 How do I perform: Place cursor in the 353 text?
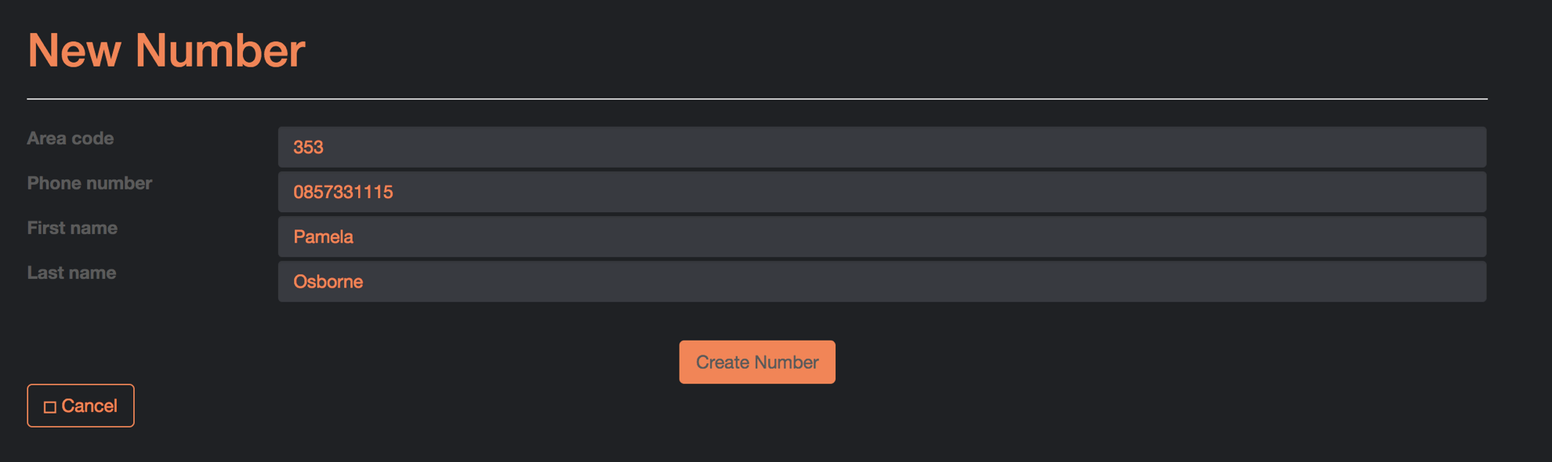pos(308,147)
